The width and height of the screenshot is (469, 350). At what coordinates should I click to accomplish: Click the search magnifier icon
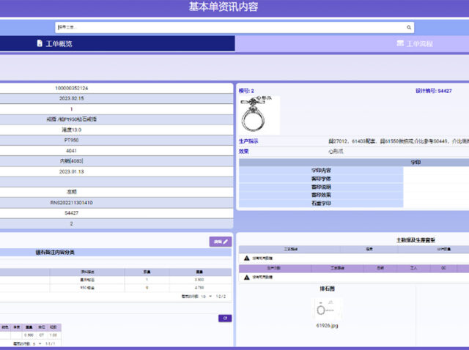click(410, 27)
